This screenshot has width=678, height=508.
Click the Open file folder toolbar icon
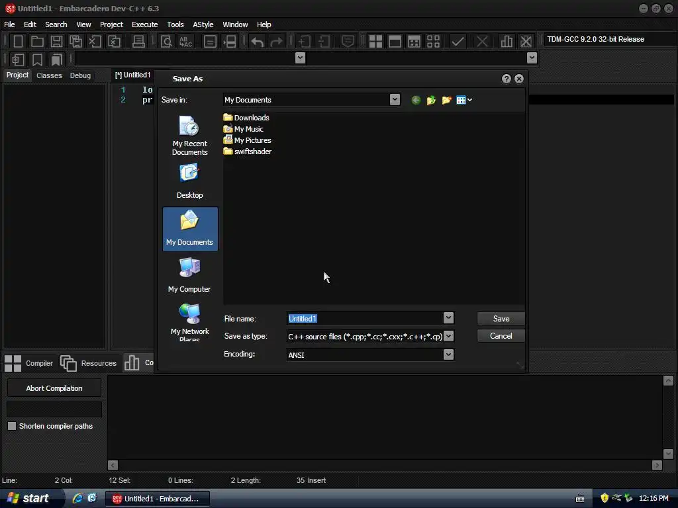[37, 42]
